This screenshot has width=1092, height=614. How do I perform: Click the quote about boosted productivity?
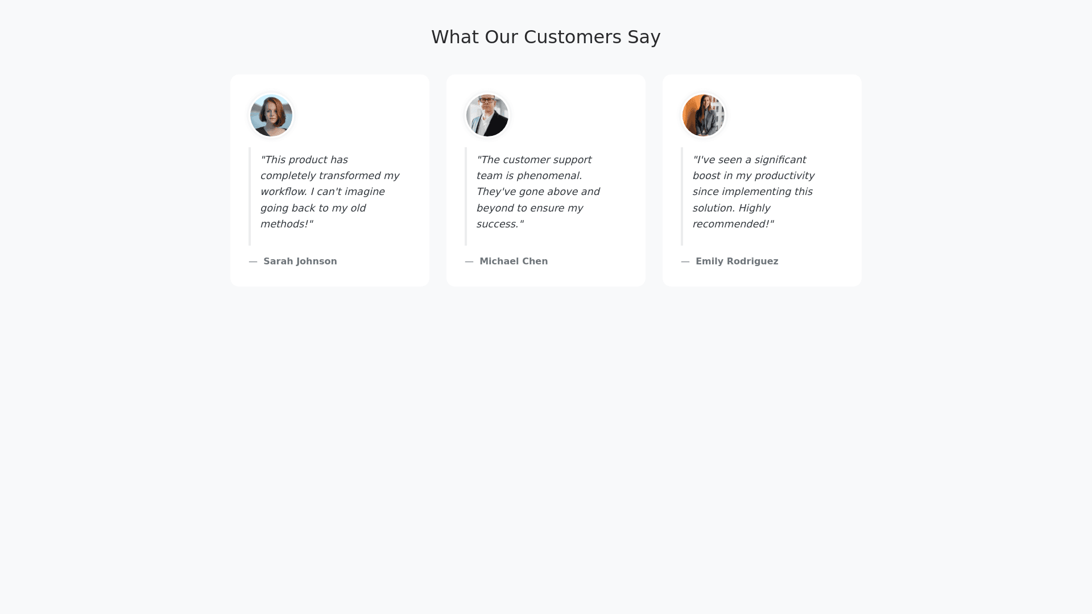coord(753,192)
